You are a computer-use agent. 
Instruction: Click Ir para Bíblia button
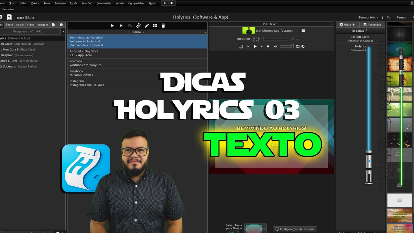21,17
